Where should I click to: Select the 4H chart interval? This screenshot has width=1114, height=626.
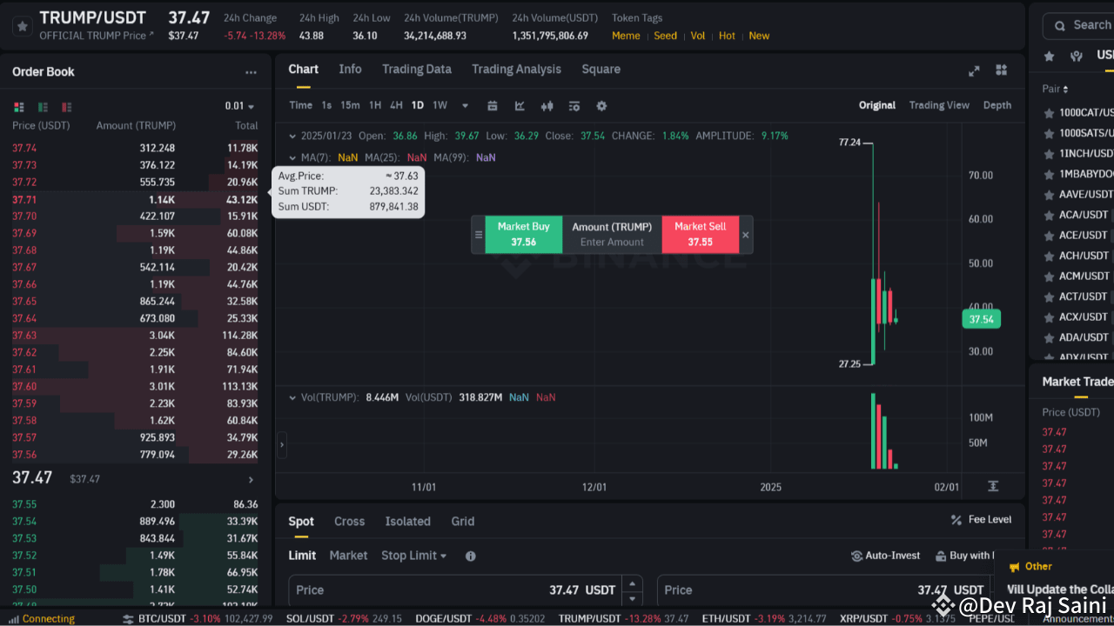(396, 105)
